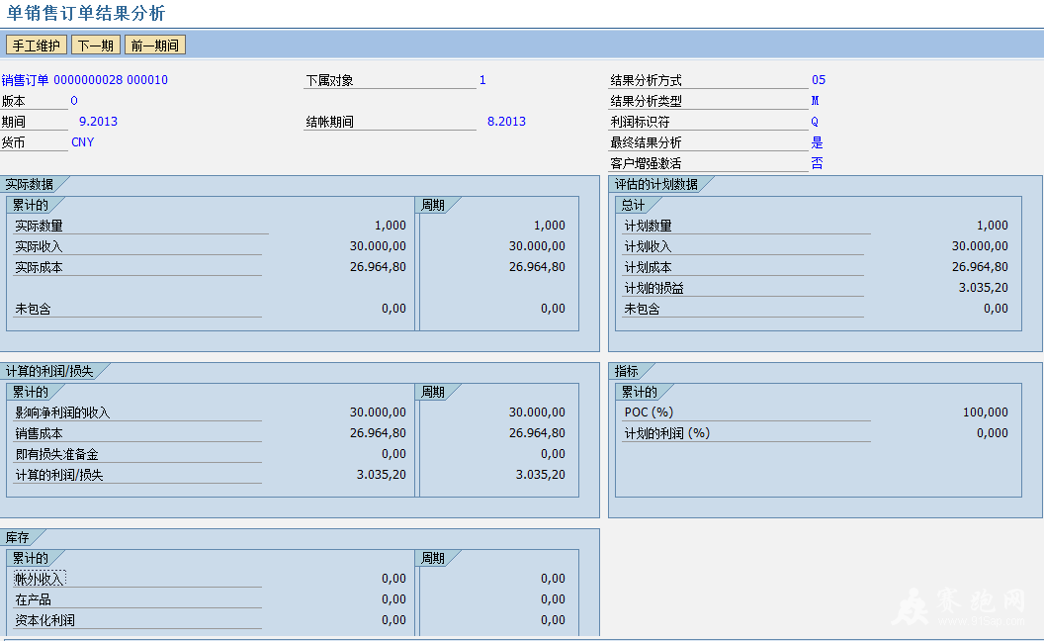Click customer enhancement active value 否
This screenshot has height=641, width=1044.
817,162
